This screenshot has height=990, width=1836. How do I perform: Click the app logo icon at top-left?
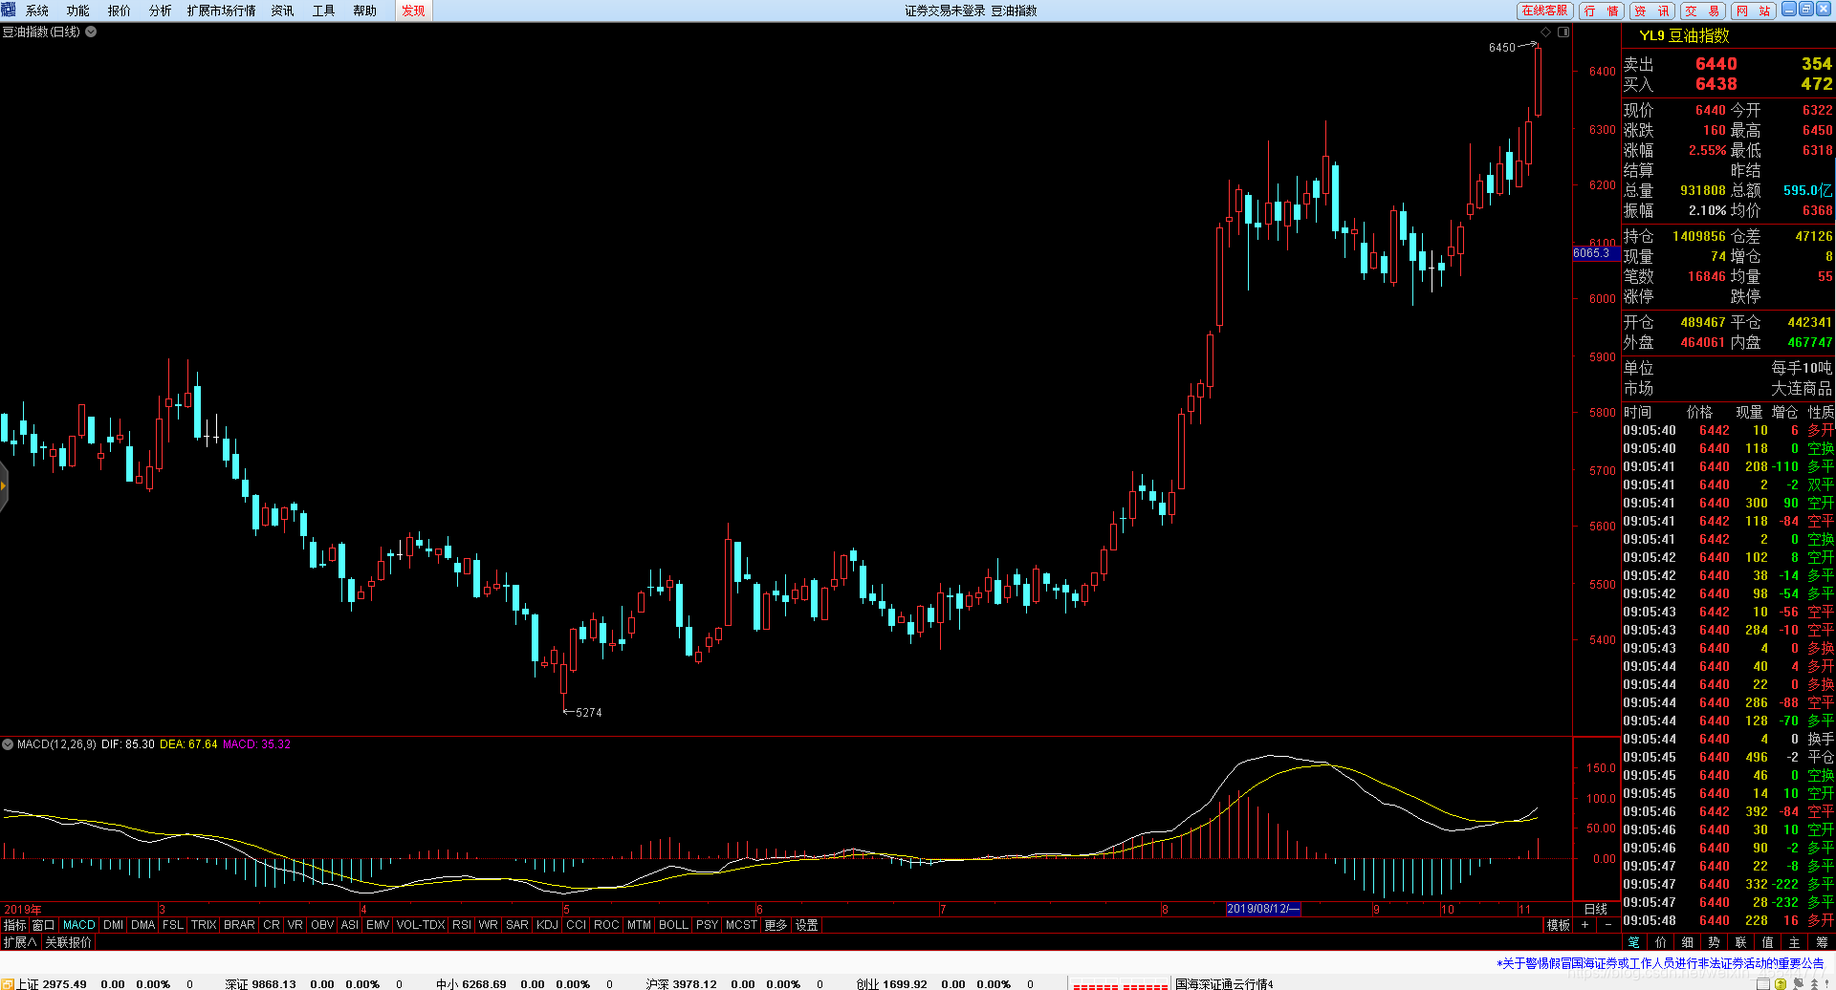(x=9, y=10)
